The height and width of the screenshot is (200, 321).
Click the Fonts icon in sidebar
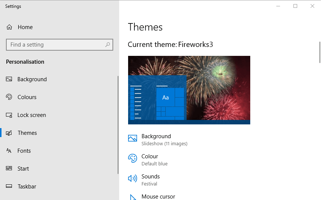coord(9,151)
